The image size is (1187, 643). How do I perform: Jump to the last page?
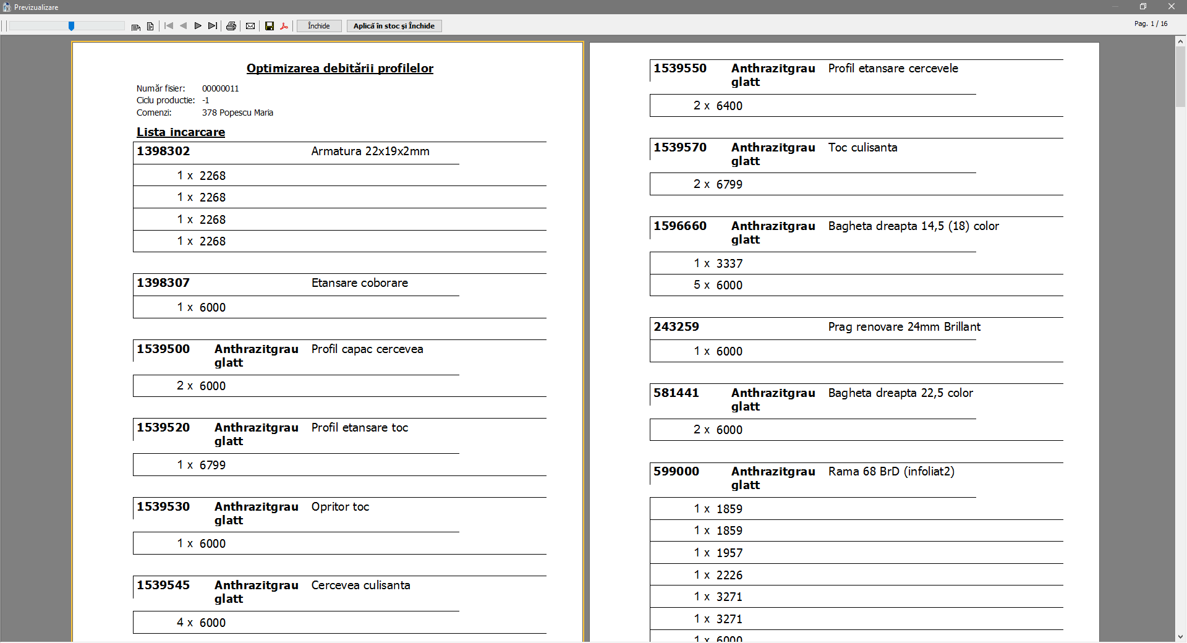pyautogui.click(x=213, y=26)
